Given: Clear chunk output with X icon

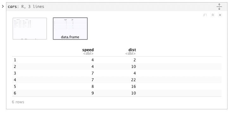Looking at the screenshot, I should click(x=220, y=15).
